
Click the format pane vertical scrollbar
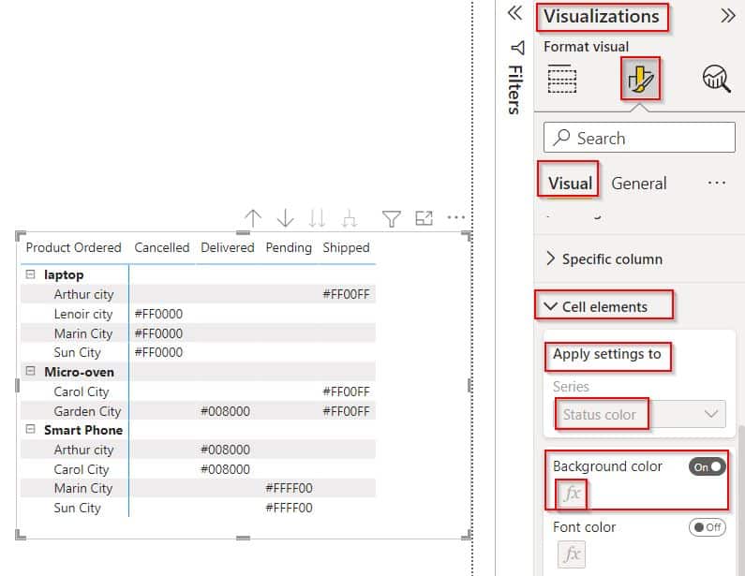(740, 498)
